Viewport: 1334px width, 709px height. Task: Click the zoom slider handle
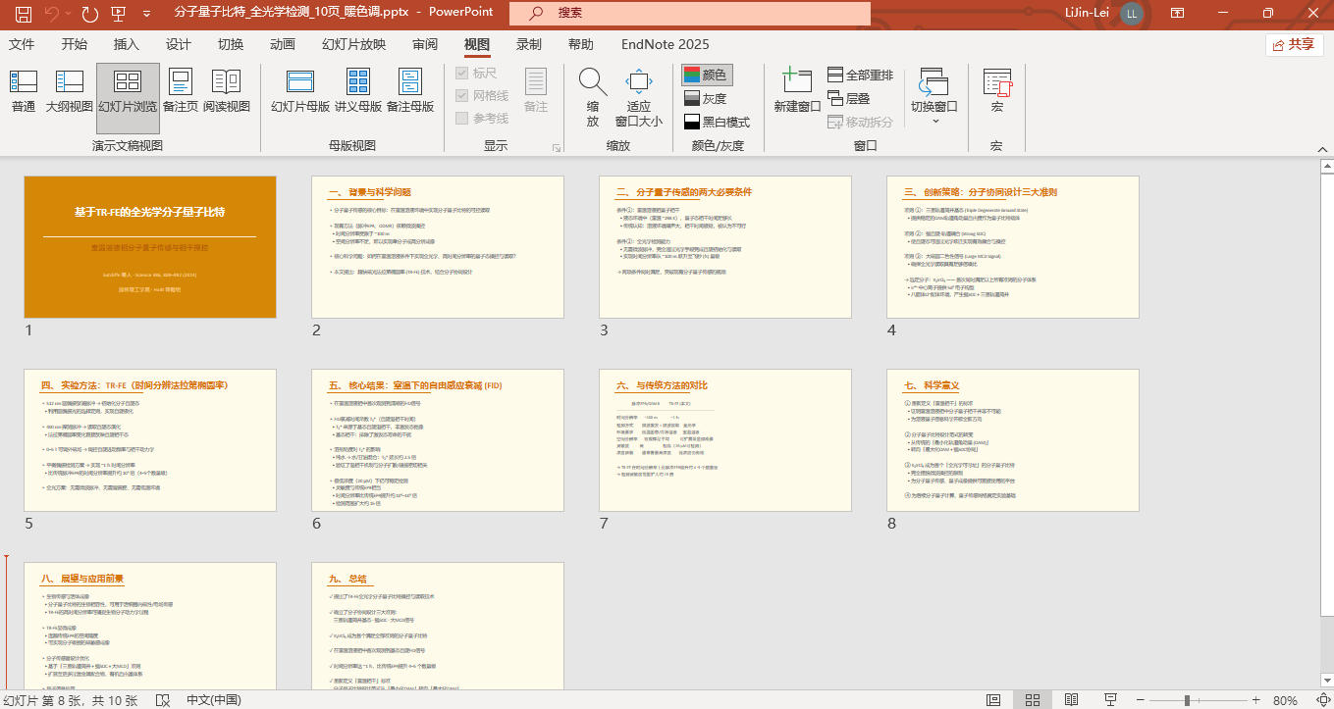pyautogui.click(x=1189, y=700)
